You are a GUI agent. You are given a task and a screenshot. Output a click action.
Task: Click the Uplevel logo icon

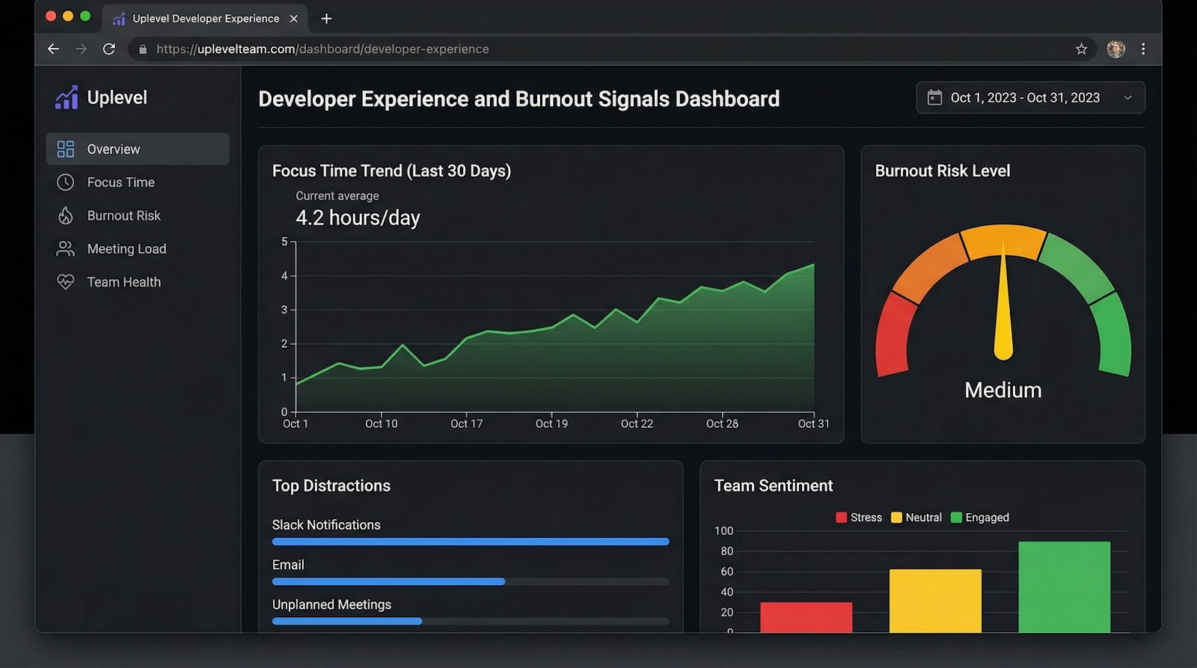67,97
